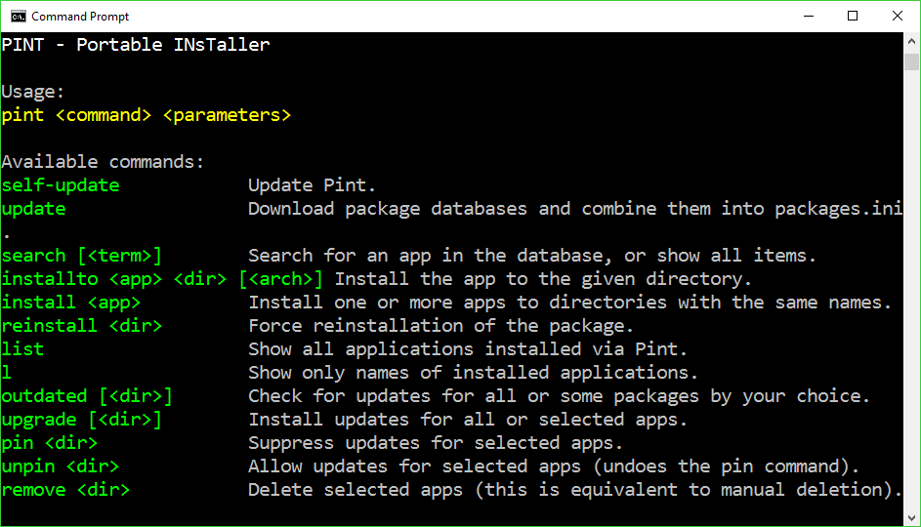Click the green 'remove <dir>' command
The image size is (921, 527).
pyautogui.click(x=65, y=490)
